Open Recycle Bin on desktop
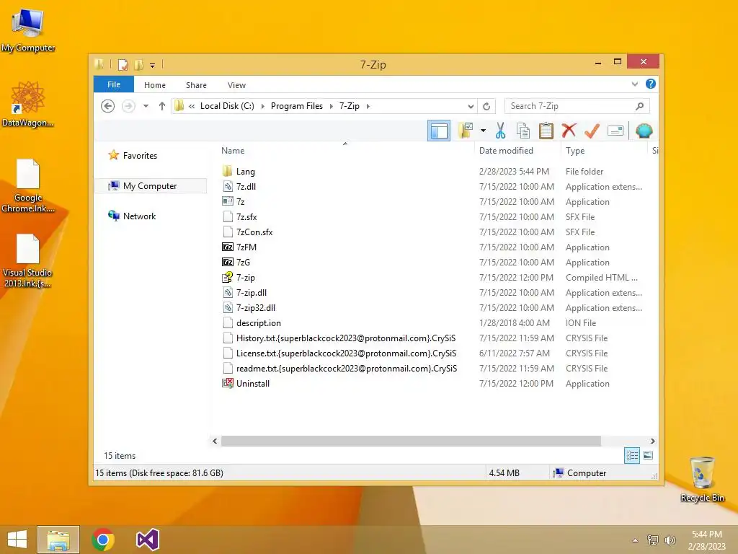738x554 pixels. point(702,479)
